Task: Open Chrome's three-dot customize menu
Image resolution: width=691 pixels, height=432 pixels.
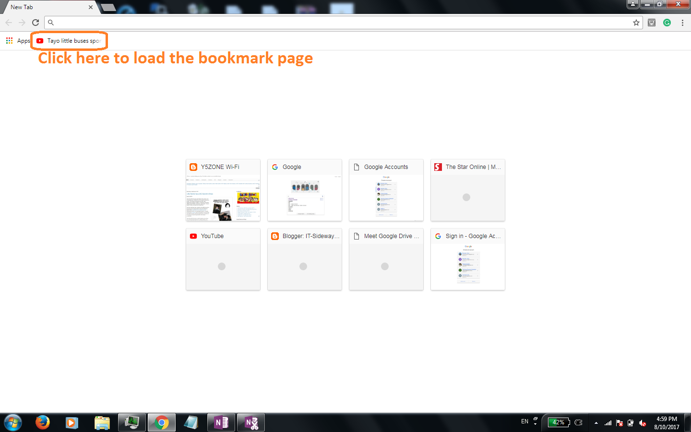Action: [682, 22]
